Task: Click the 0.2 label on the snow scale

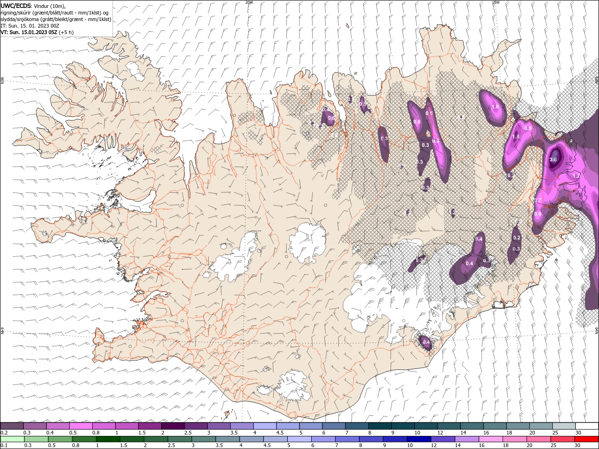Action: tap(4, 433)
